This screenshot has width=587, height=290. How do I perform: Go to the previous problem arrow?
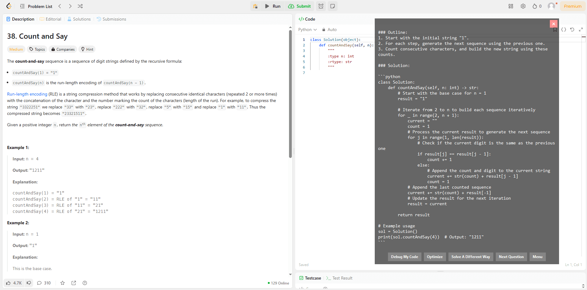(x=60, y=6)
